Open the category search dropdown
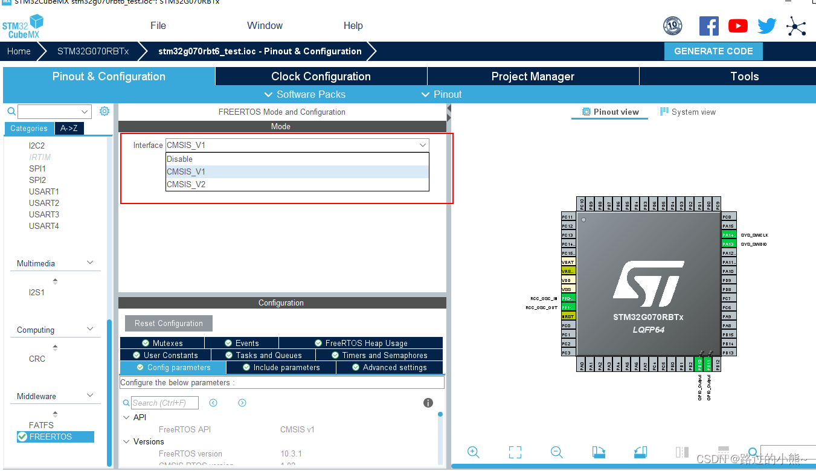The width and height of the screenshot is (816, 471). (85, 112)
